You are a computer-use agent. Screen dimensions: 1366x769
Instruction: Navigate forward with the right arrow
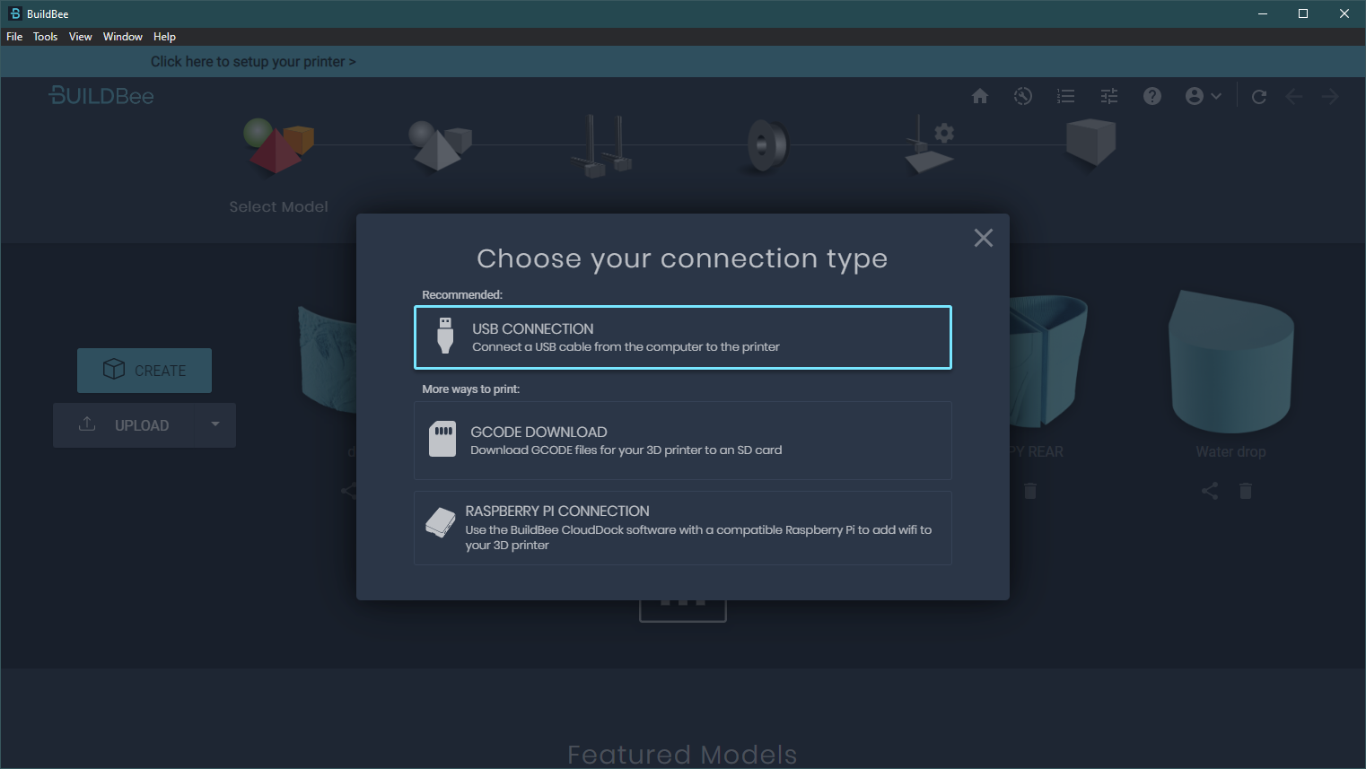pos(1330,97)
